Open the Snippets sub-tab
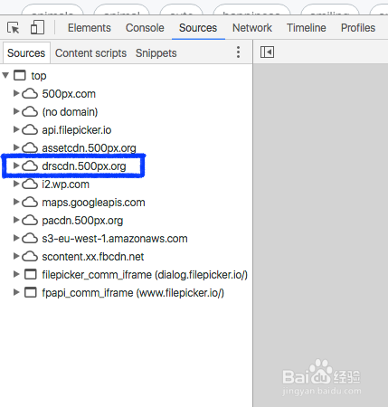388x407 pixels. coord(156,53)
